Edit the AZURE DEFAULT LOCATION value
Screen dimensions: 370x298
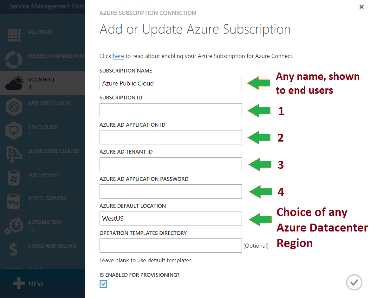171,219
